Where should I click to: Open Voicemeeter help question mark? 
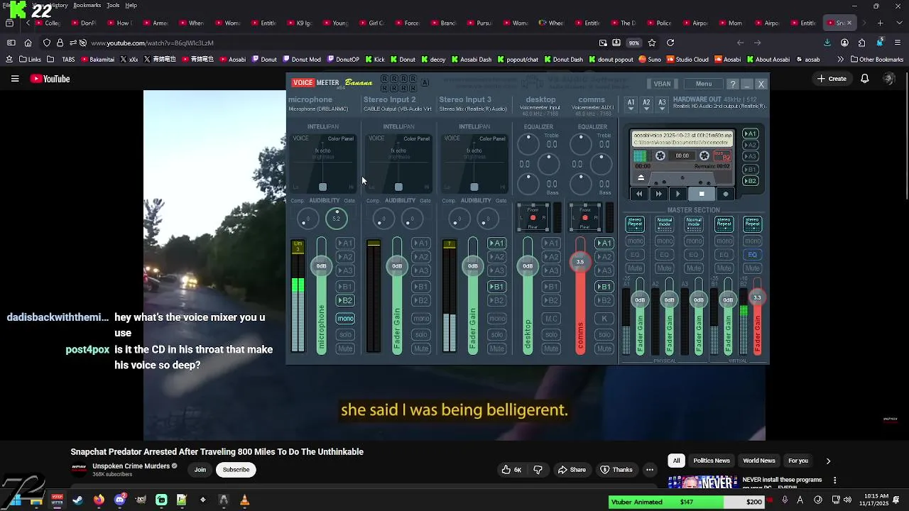click(x=733, y=84)
